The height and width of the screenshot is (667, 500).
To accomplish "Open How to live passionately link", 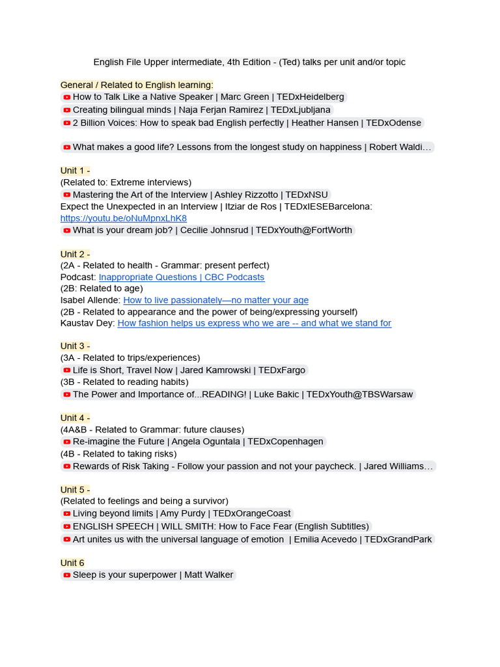I will click(x=216, y=300).
